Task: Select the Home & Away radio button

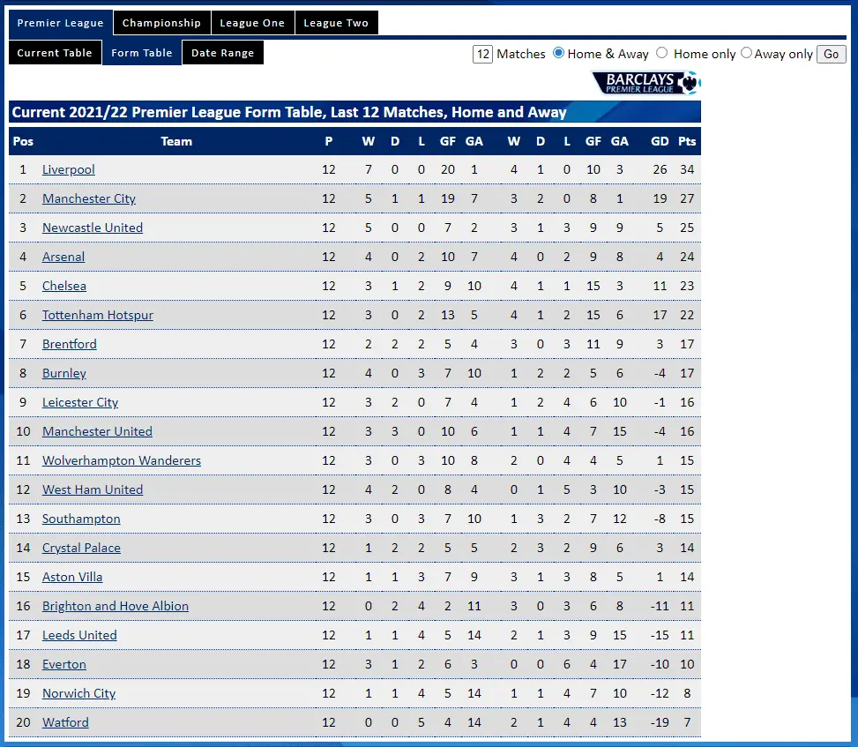Action: 558,53
